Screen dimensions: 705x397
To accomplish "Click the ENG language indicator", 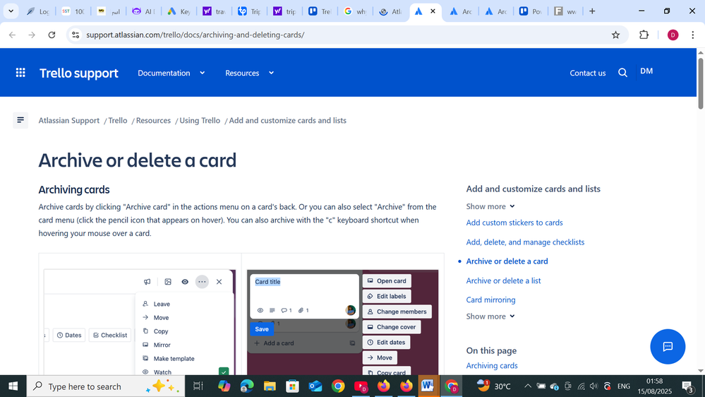I will [x=624, y=386].
